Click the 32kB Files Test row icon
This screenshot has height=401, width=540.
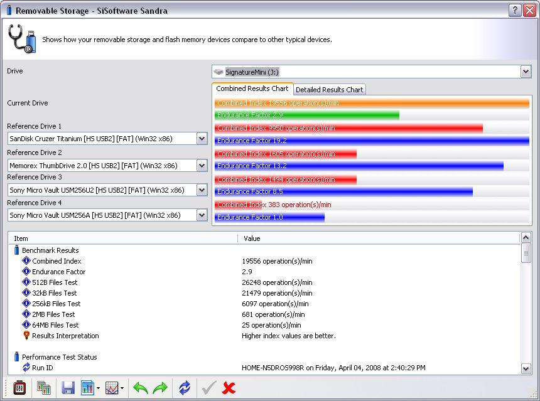26,292
